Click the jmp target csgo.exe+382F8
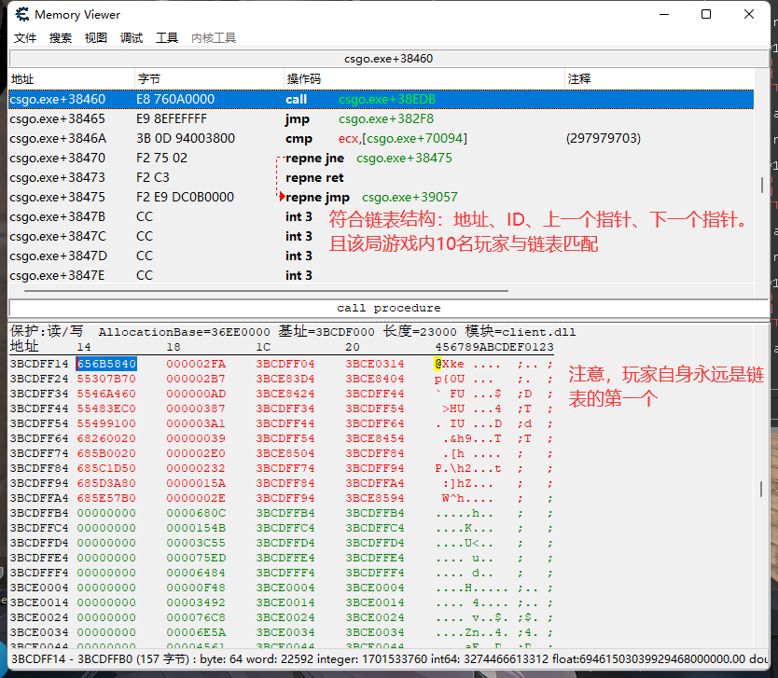This screenshot has height=678, width=778. tap(386, 119)
